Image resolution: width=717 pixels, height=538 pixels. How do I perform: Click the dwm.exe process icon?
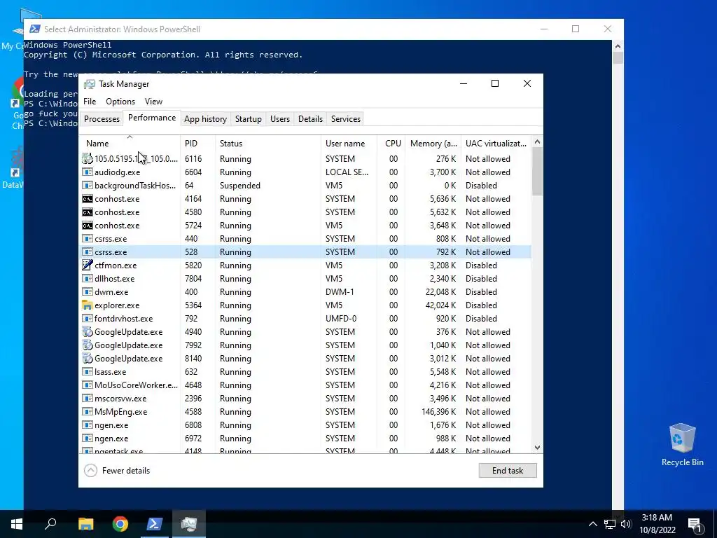[87, 292]
